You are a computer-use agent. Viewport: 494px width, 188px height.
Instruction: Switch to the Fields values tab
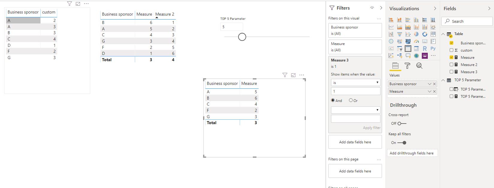395,66
